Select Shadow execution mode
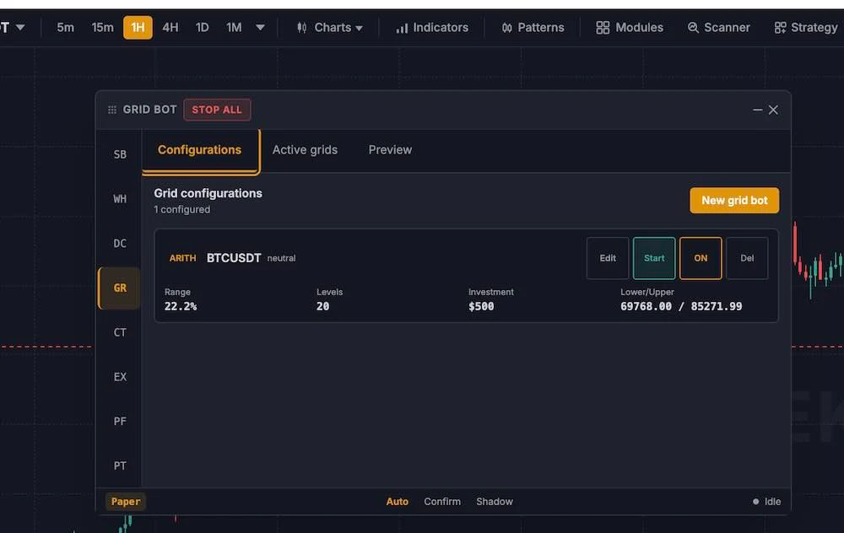Viewport: 844px width, 533px height. 495,502
